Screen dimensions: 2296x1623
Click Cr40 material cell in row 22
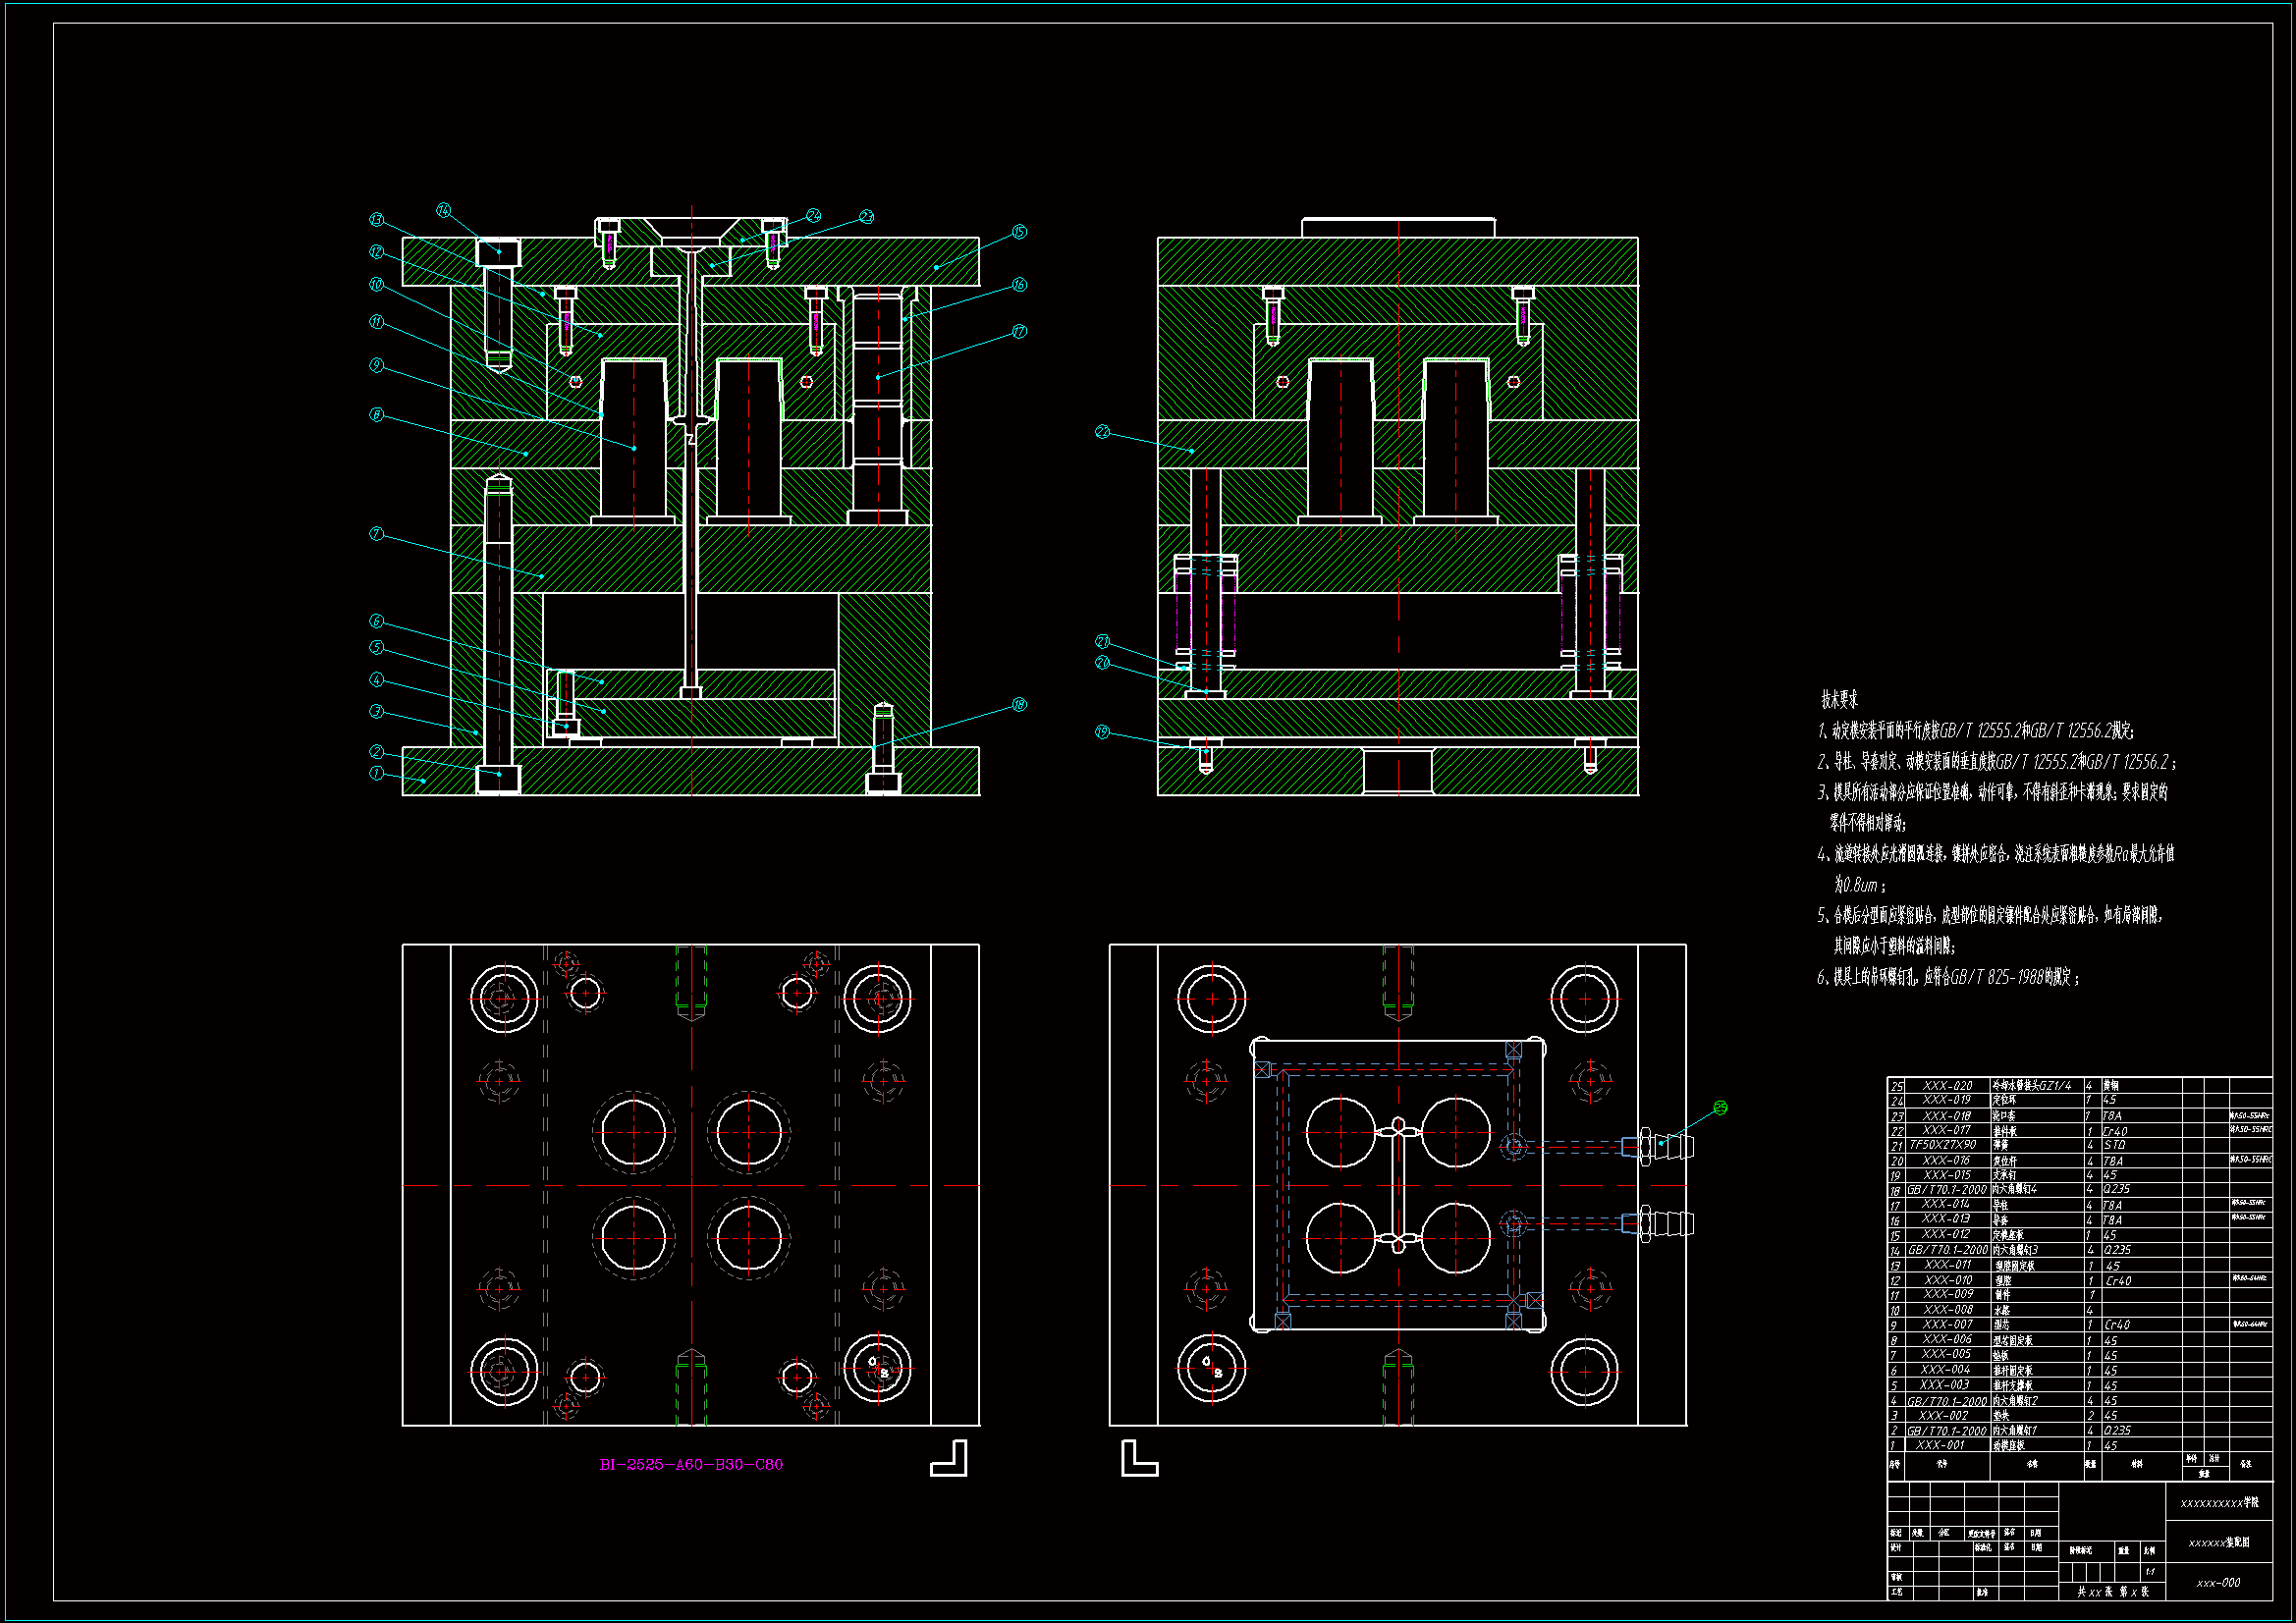point(2115,1131)
